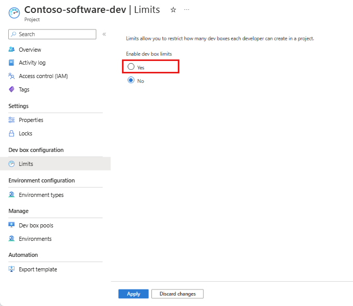Image resolution: width=353 pixels, height=306 pixels.
Task: Open Environment types
Action: click(x=41, y=195)
